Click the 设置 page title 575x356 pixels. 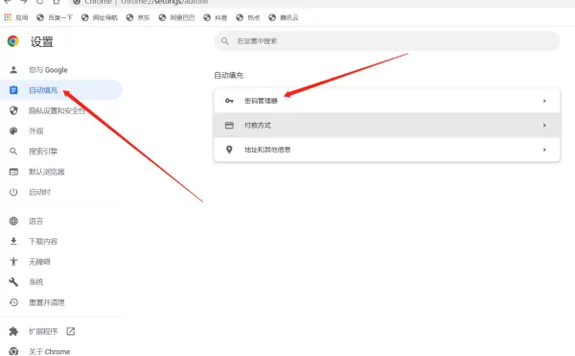point(42,41)
